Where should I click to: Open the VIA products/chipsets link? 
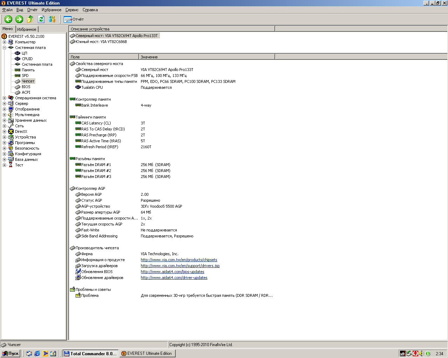(x=179, y=260)
